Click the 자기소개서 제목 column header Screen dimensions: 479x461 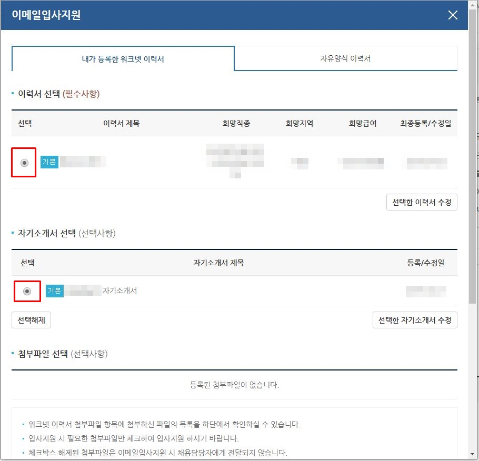[x=218, y=263]
